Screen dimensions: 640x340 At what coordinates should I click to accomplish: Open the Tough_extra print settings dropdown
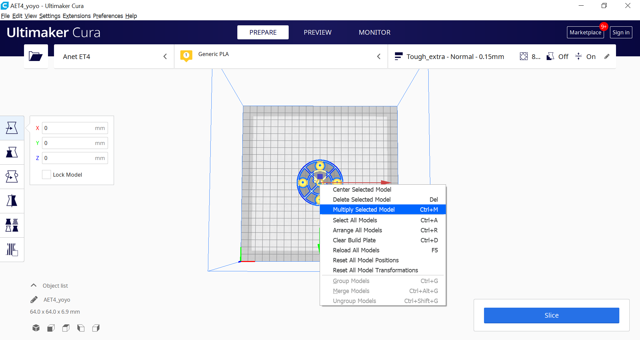[502, 57]
